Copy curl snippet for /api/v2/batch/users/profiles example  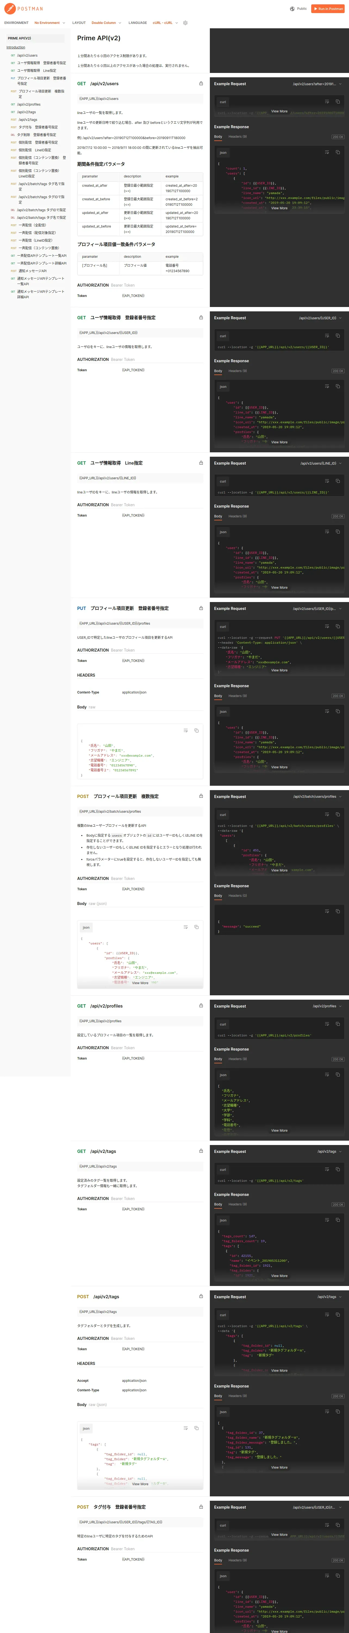click(x=338, y=815)
